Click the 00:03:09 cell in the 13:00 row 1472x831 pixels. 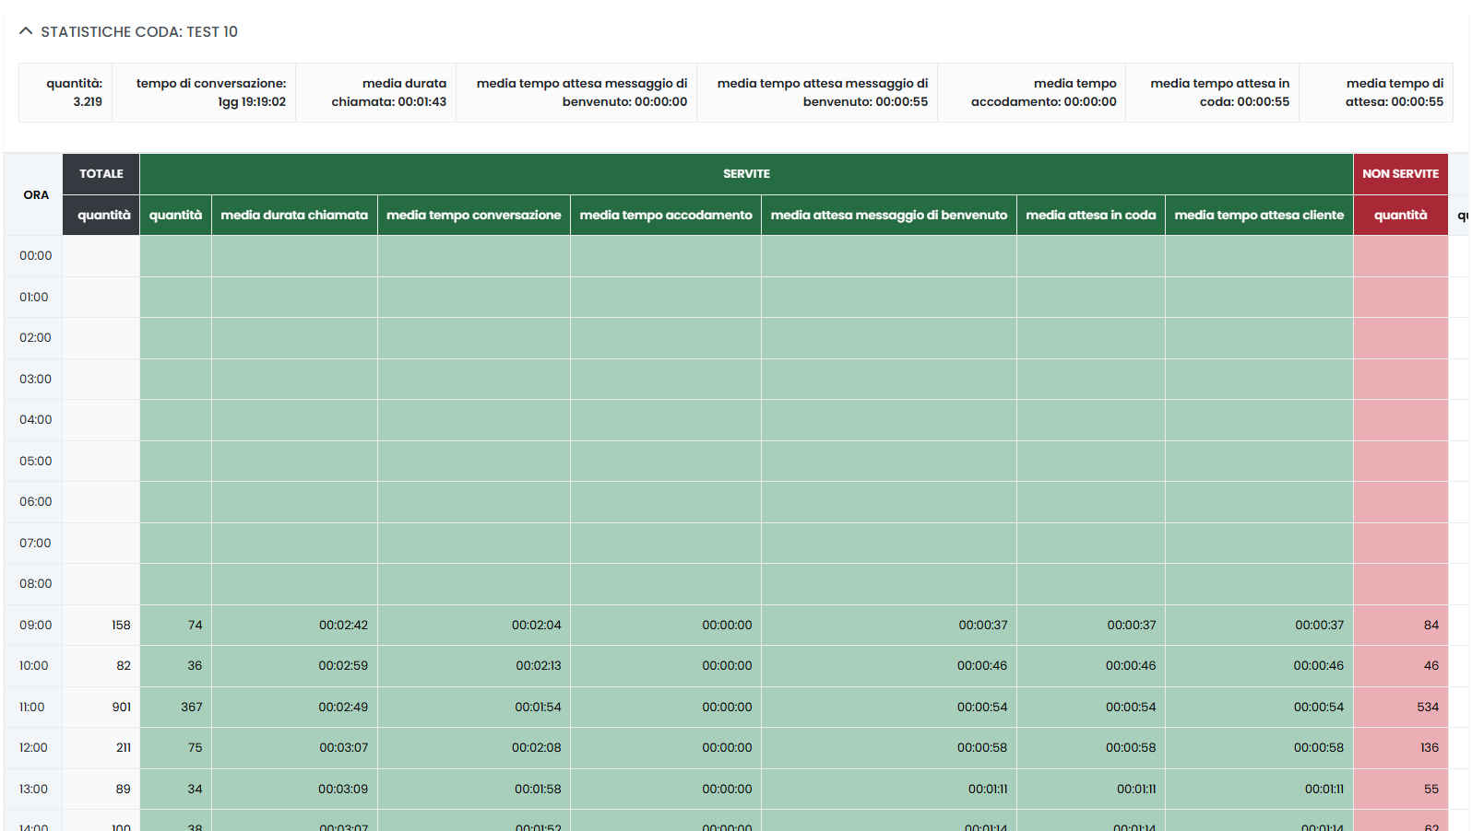pyautogui.click(x=343, y=789)
